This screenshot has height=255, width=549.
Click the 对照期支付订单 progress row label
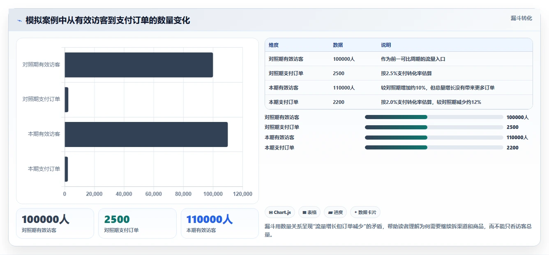tap(282, 127)
